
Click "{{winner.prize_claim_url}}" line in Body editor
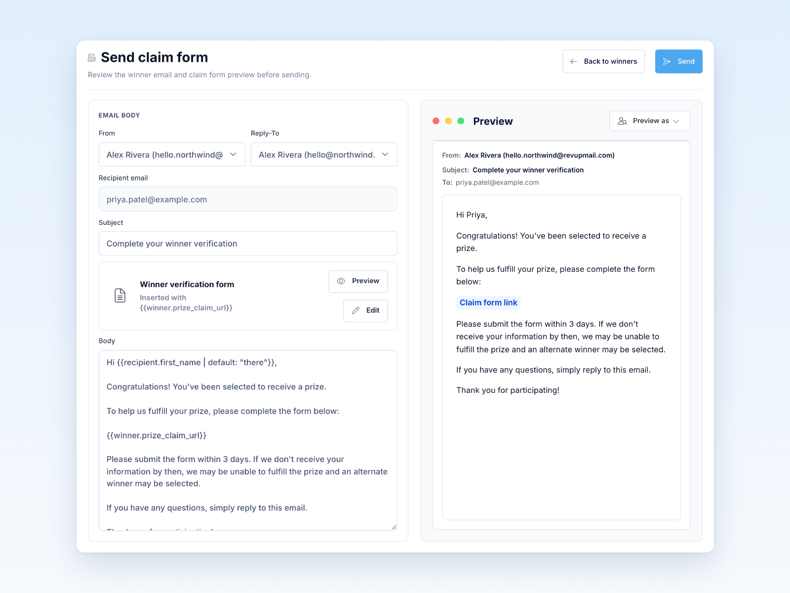click(x=157, y=435)
